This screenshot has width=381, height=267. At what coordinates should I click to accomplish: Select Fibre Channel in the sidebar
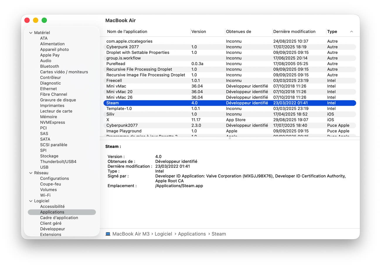click(54, 94)
